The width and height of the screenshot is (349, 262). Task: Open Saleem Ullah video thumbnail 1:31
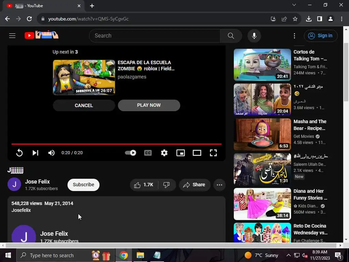click(x=262, y=169)
